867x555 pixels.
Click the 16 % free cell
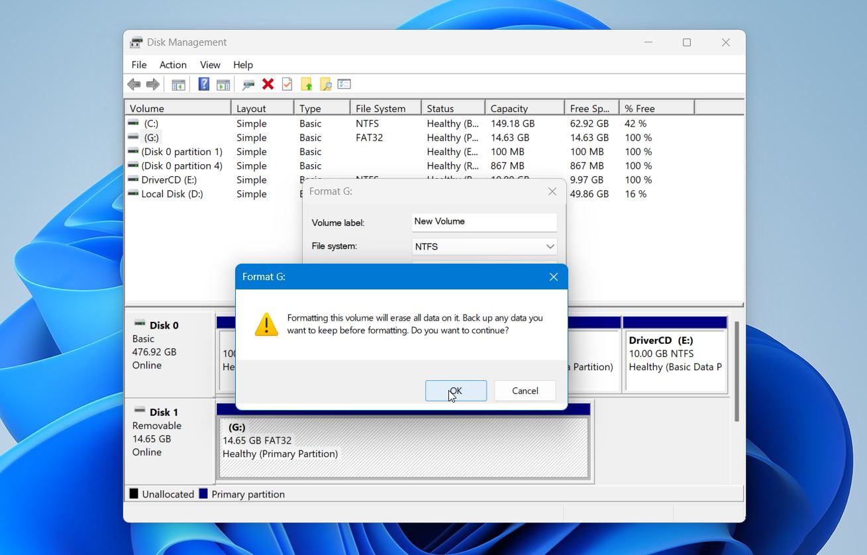(635, 194)
